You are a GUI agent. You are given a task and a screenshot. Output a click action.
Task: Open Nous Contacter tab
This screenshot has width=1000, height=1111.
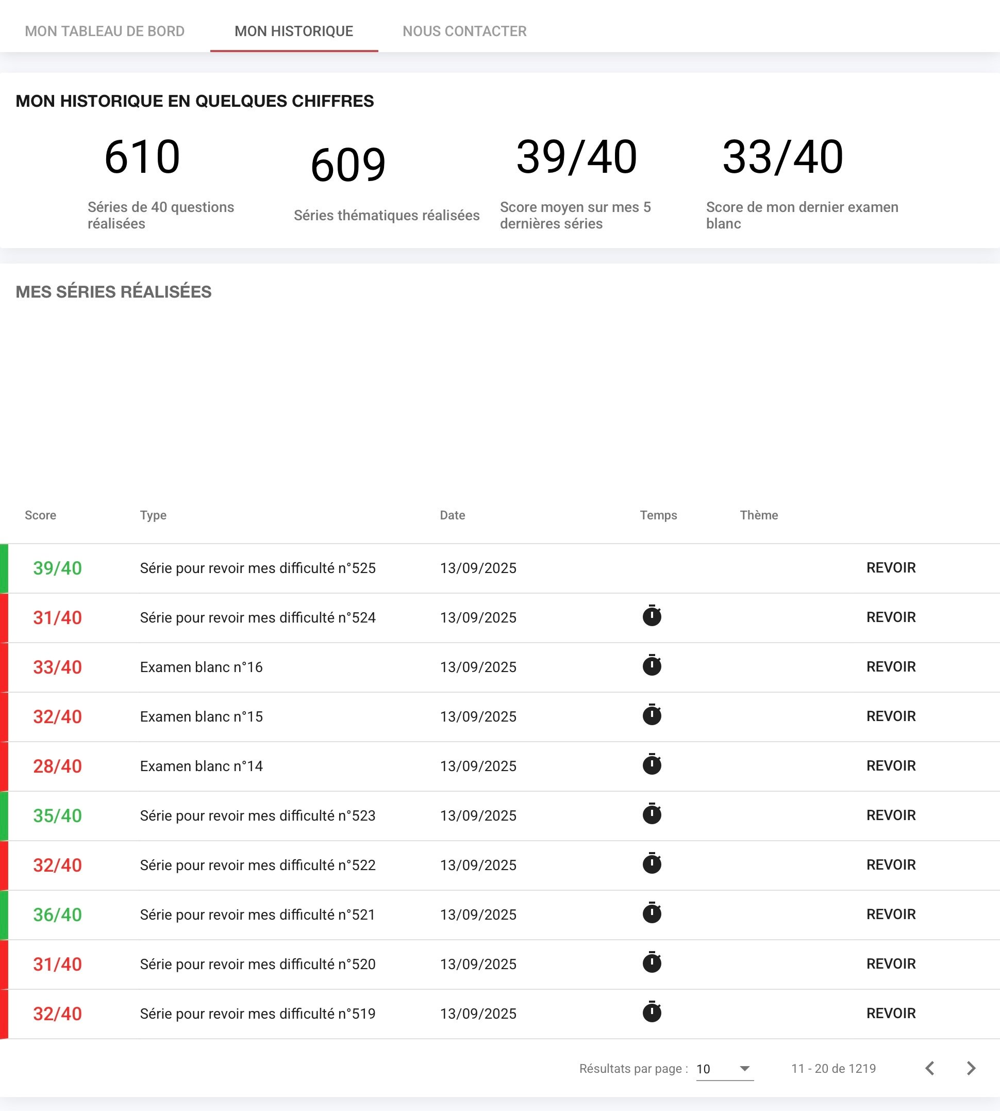tap(464, 31)
